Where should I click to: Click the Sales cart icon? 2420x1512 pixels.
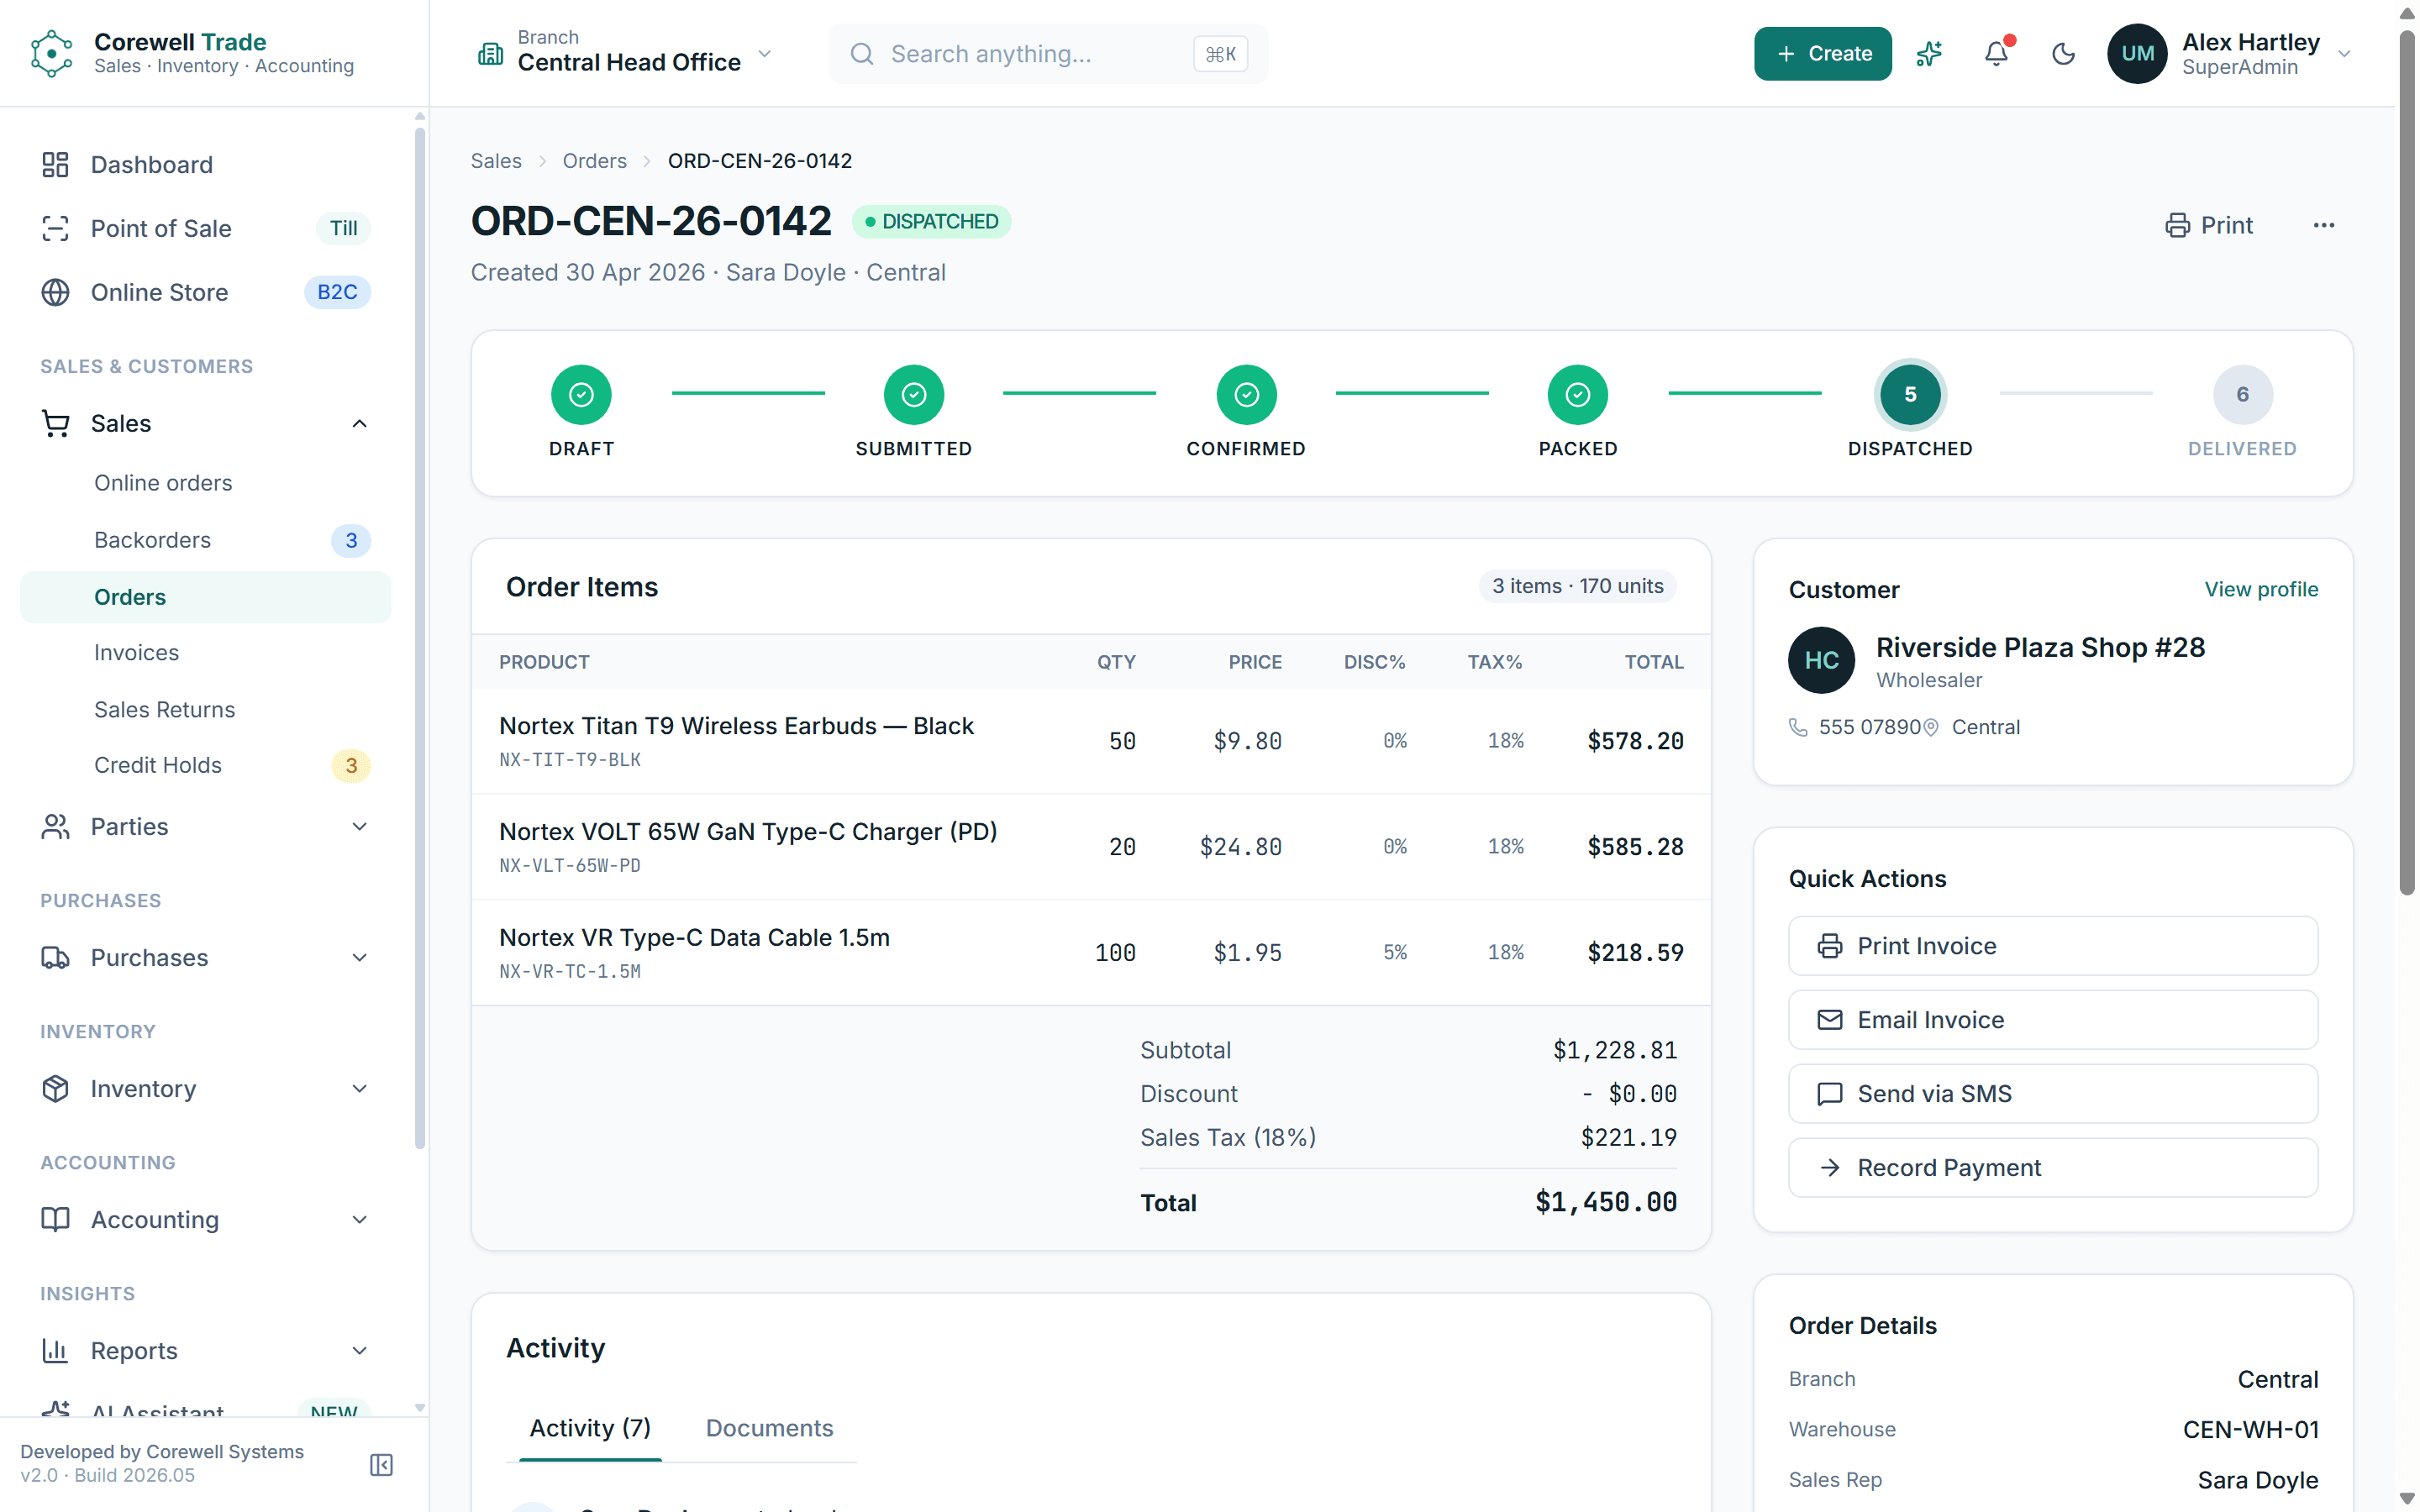coord(56,424)
